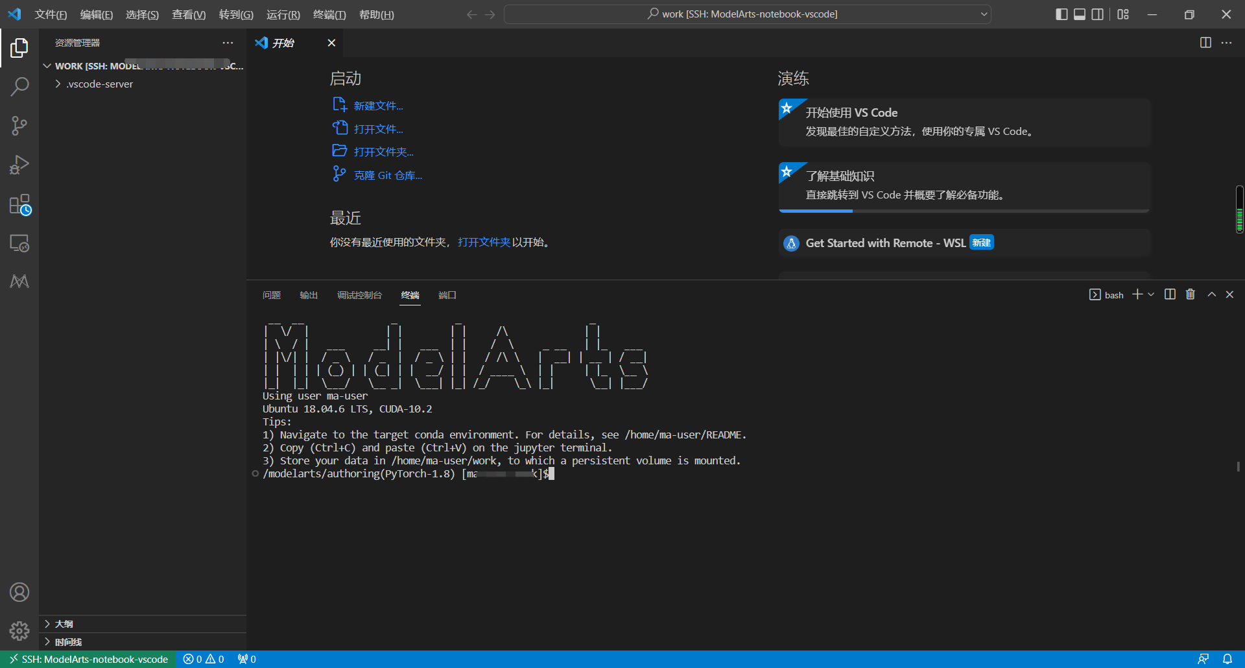Open the Accounts menu

point(19,592)
